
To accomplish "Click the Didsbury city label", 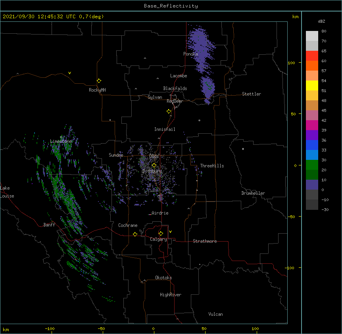I will (152, 171).
